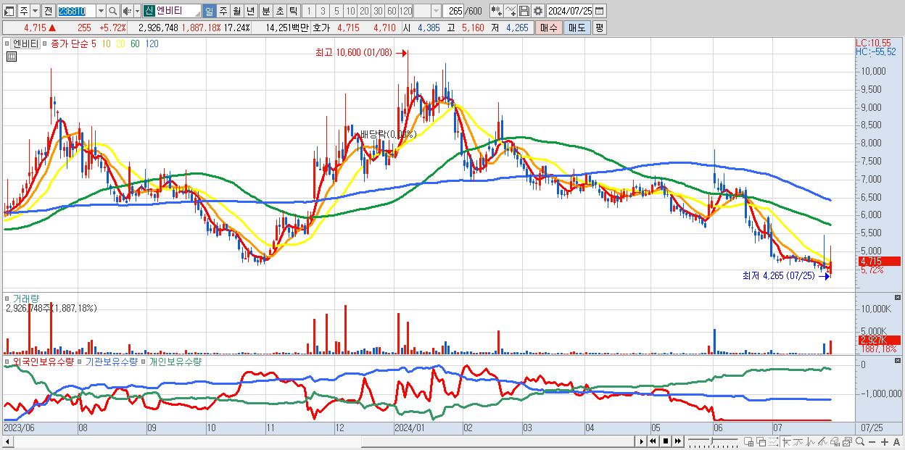Toggle the left panel layout icon
The height and width of the screenshot is (450, 905).
click(9, 11)
